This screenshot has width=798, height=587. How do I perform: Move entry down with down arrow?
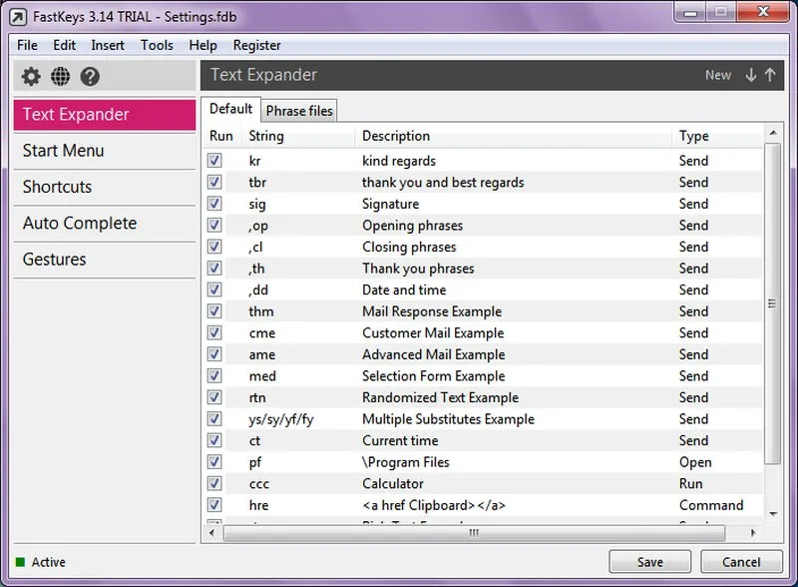751,75
